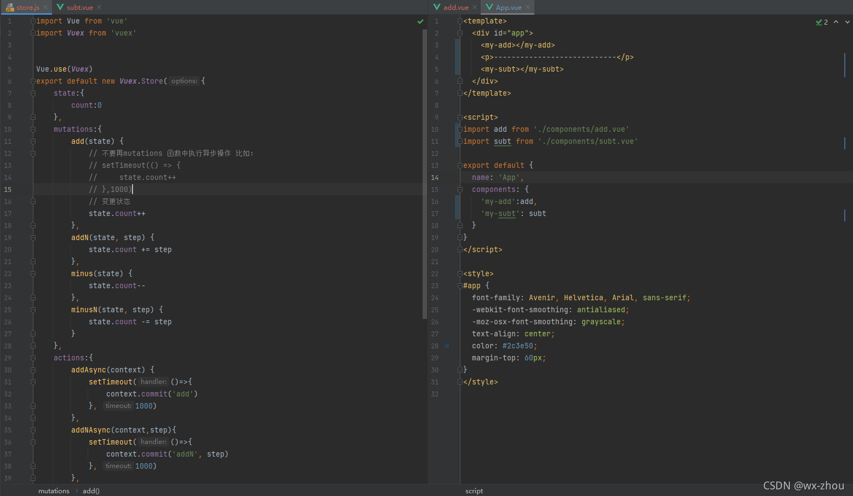Place cursor on count:0 in store.js

click(87, 105)
